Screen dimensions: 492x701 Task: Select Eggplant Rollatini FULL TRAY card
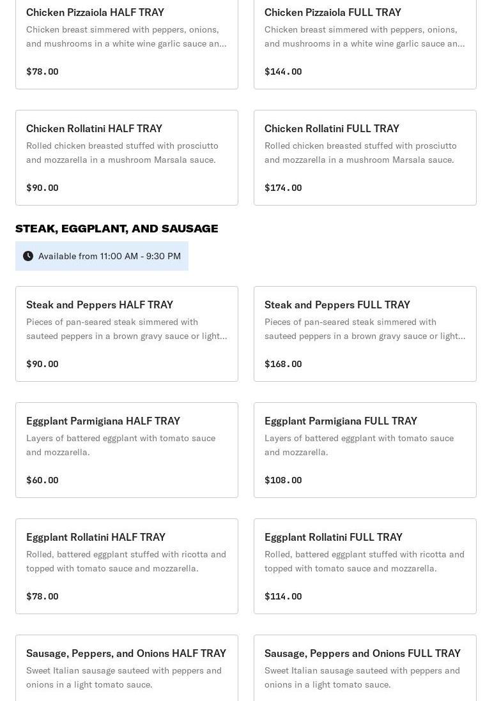(365, 566)
